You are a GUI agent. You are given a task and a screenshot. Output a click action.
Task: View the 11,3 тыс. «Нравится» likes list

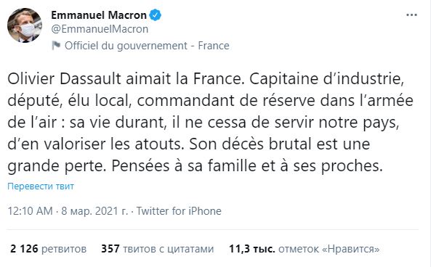coord(305,249)
